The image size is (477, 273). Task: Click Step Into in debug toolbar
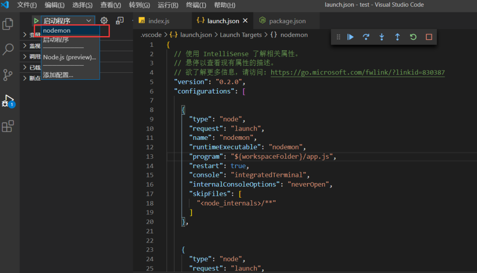tap(382, 37)
